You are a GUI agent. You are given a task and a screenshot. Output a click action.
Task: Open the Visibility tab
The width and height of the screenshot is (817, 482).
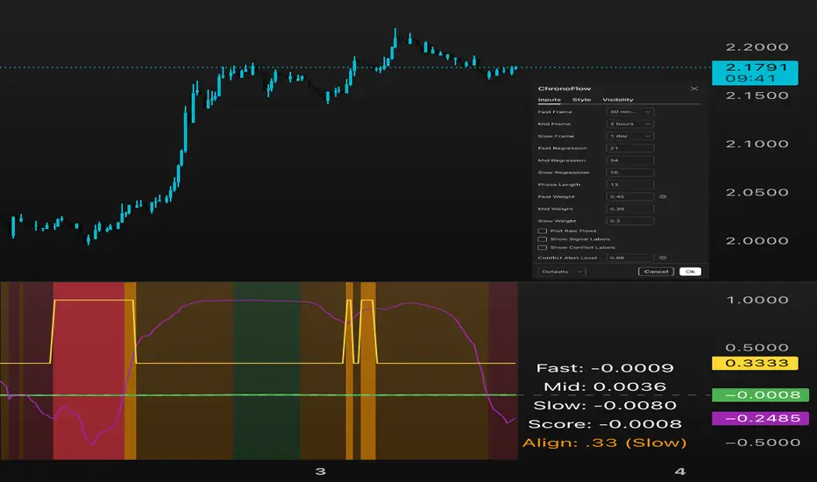(618, 100)
